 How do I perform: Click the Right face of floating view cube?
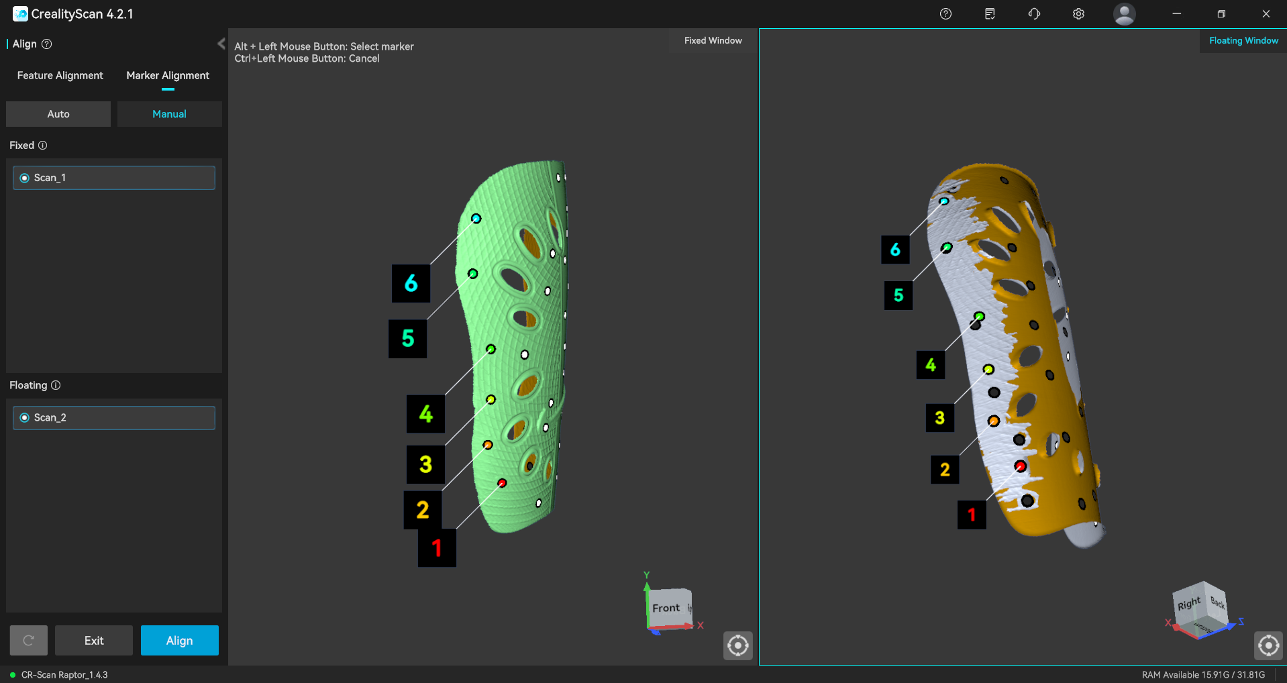point(1188,605)
